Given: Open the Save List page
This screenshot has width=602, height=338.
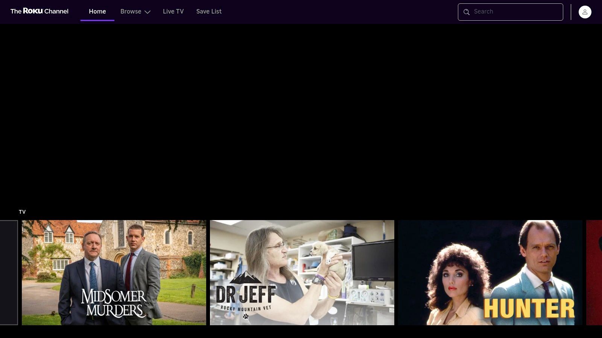Looking at the screenshot, I should pyautogui.click(x=209, y=12).
